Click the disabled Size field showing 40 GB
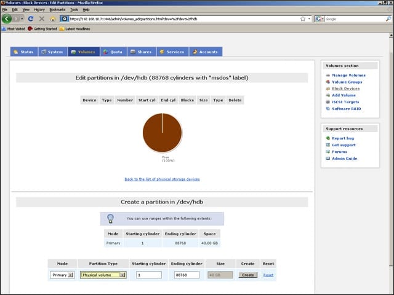394x295 pixels. pyautogui.click(x=220, y=275)
